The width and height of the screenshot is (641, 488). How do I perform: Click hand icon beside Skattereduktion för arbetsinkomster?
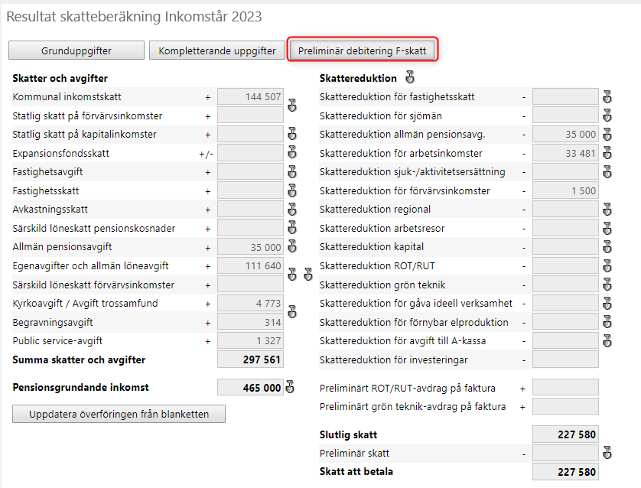607,153
